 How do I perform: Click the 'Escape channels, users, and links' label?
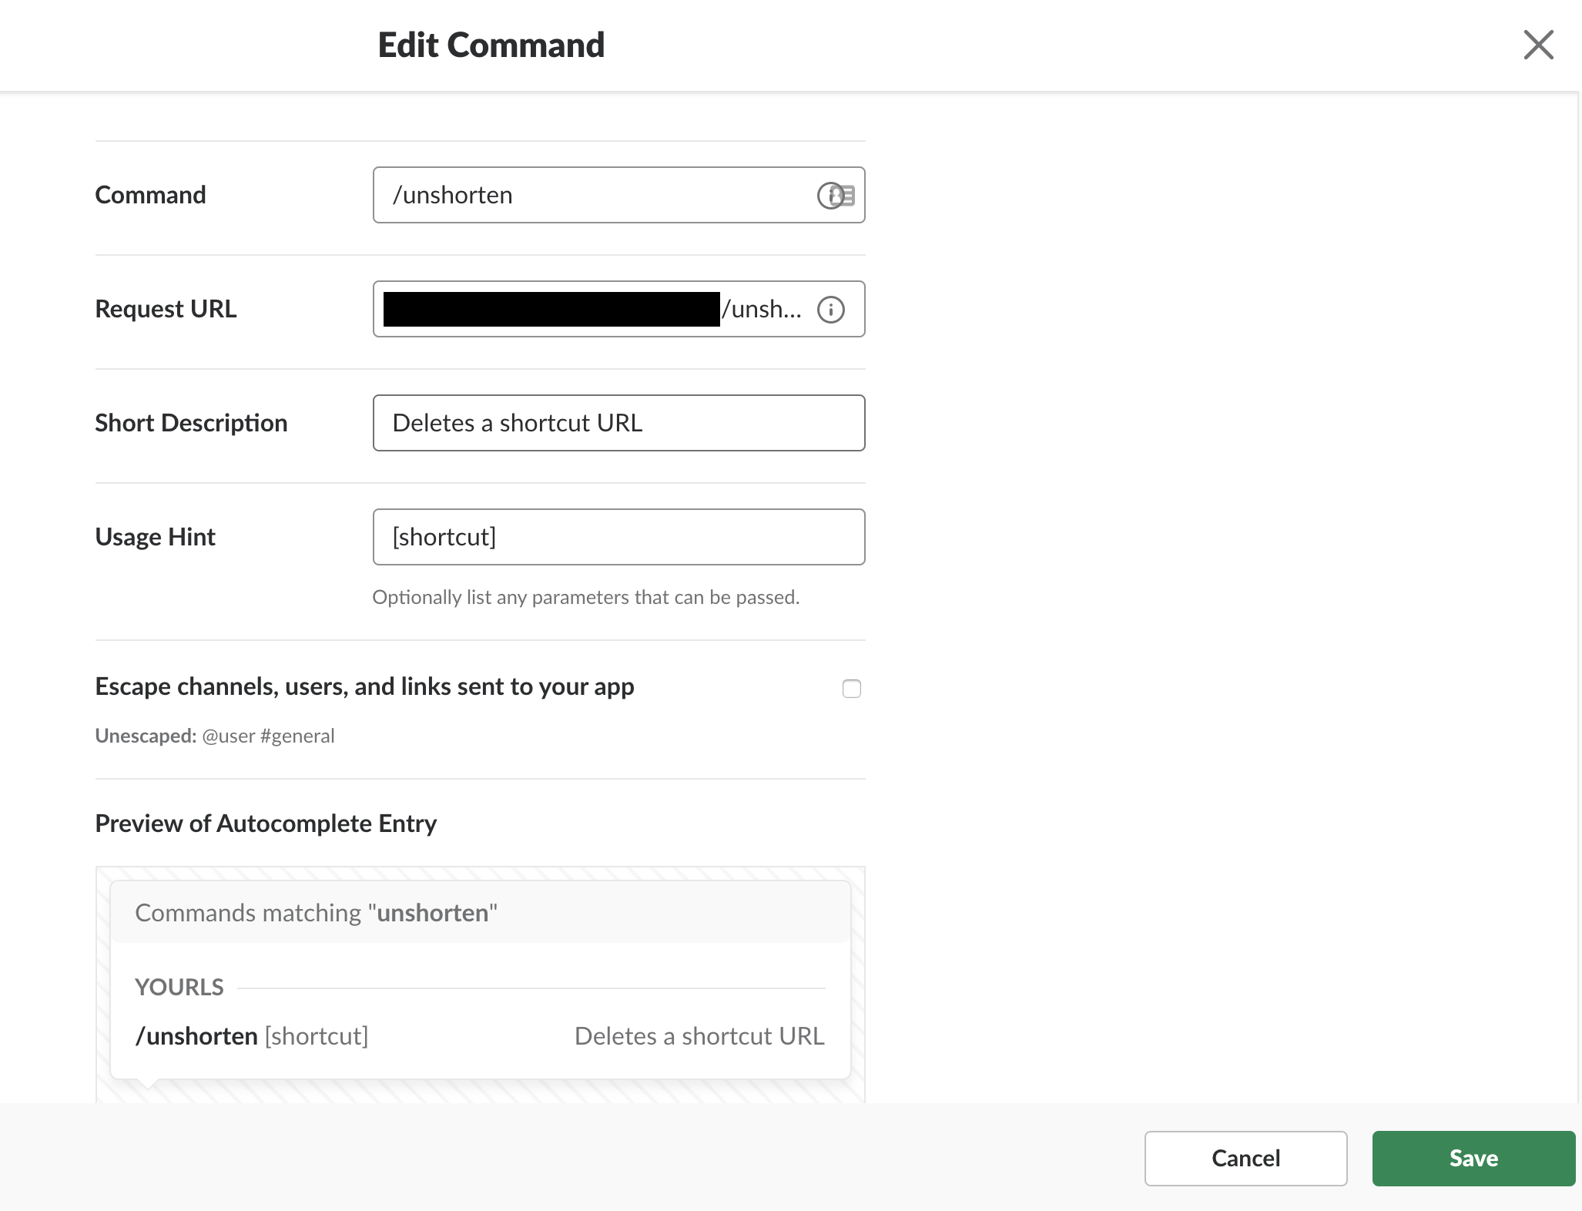pos(364,686)
